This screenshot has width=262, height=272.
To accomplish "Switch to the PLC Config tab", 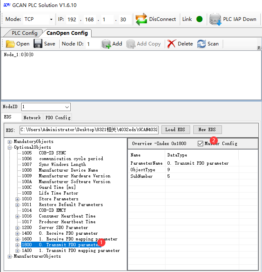I will [25, 33].
